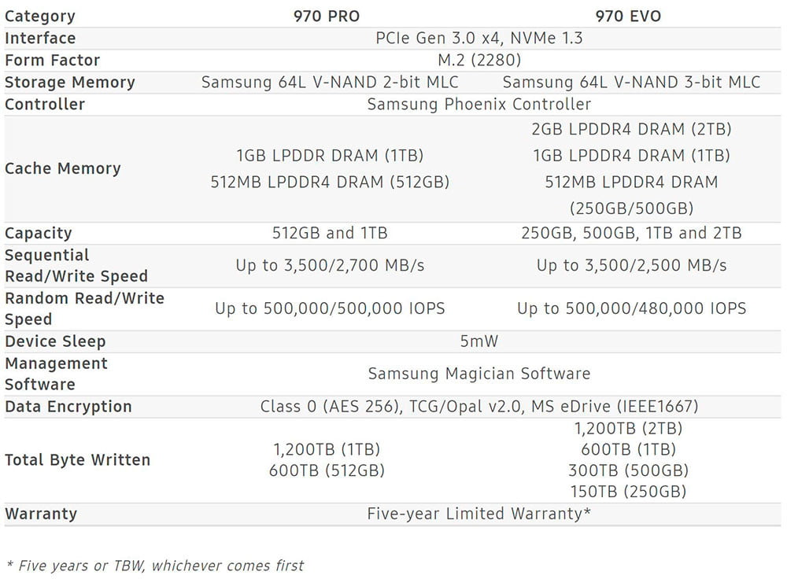Click the 250GB, 500GB, 1TB and 2TB cell
The height and width of the screenshot is (579, 787).
pos(631,233)
